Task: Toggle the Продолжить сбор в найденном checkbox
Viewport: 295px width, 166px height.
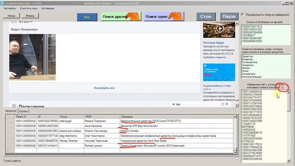Action: (x=242, y=14)
